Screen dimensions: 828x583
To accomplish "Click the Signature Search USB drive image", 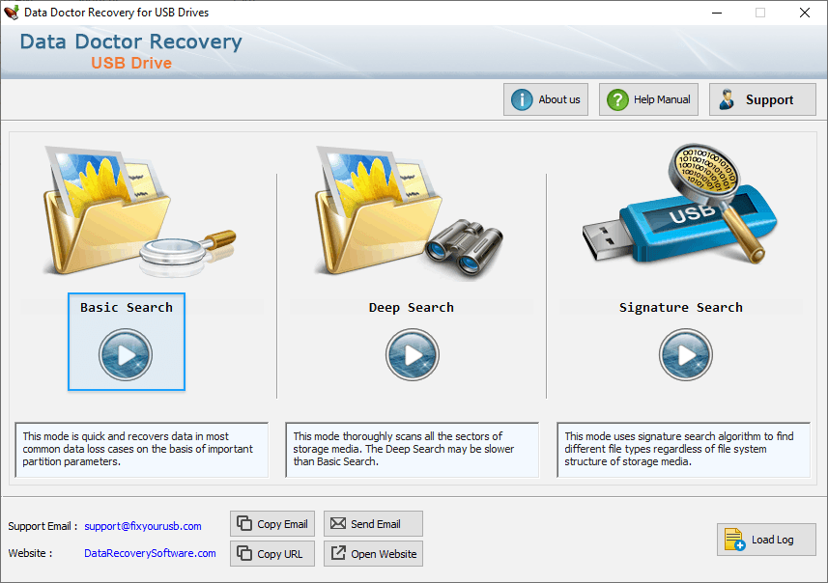I will coord(679,205).
